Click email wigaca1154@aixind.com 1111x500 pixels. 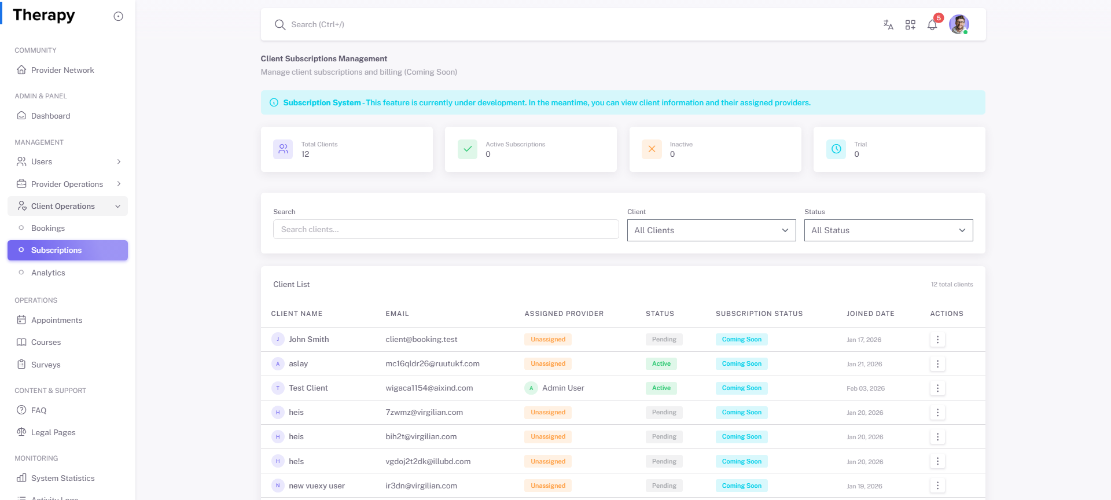click(429, 388)
